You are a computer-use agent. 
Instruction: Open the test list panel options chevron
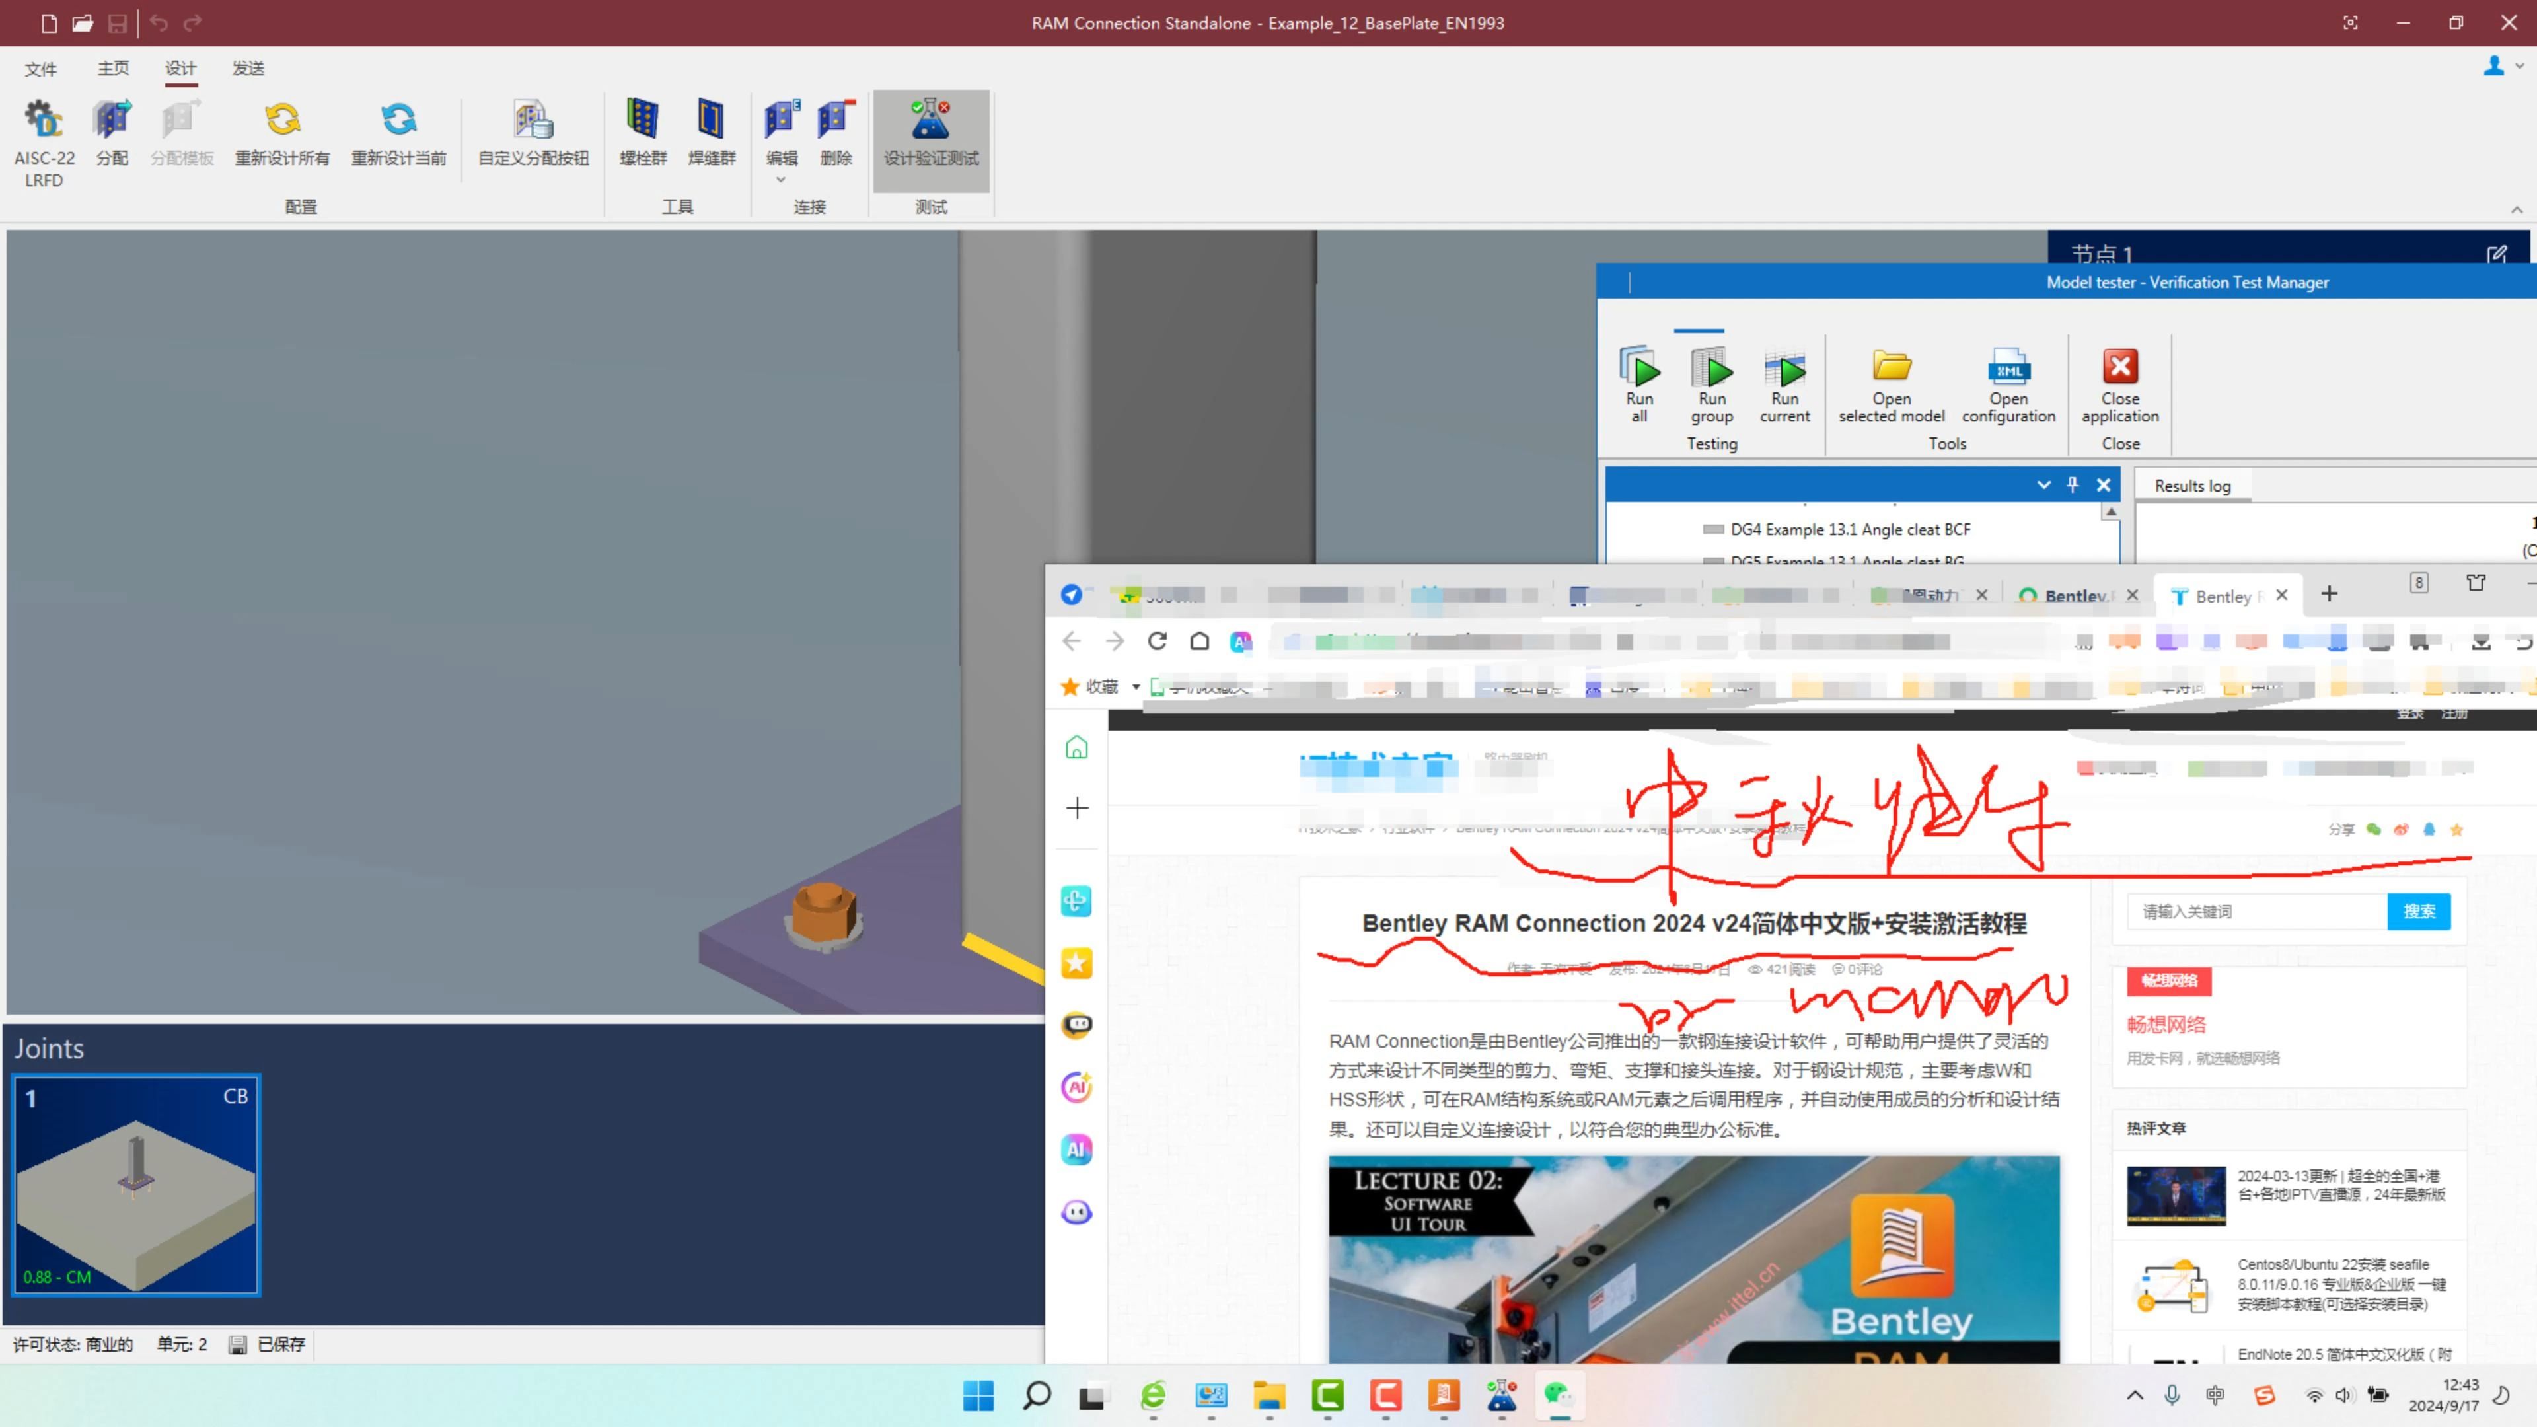2043,484
